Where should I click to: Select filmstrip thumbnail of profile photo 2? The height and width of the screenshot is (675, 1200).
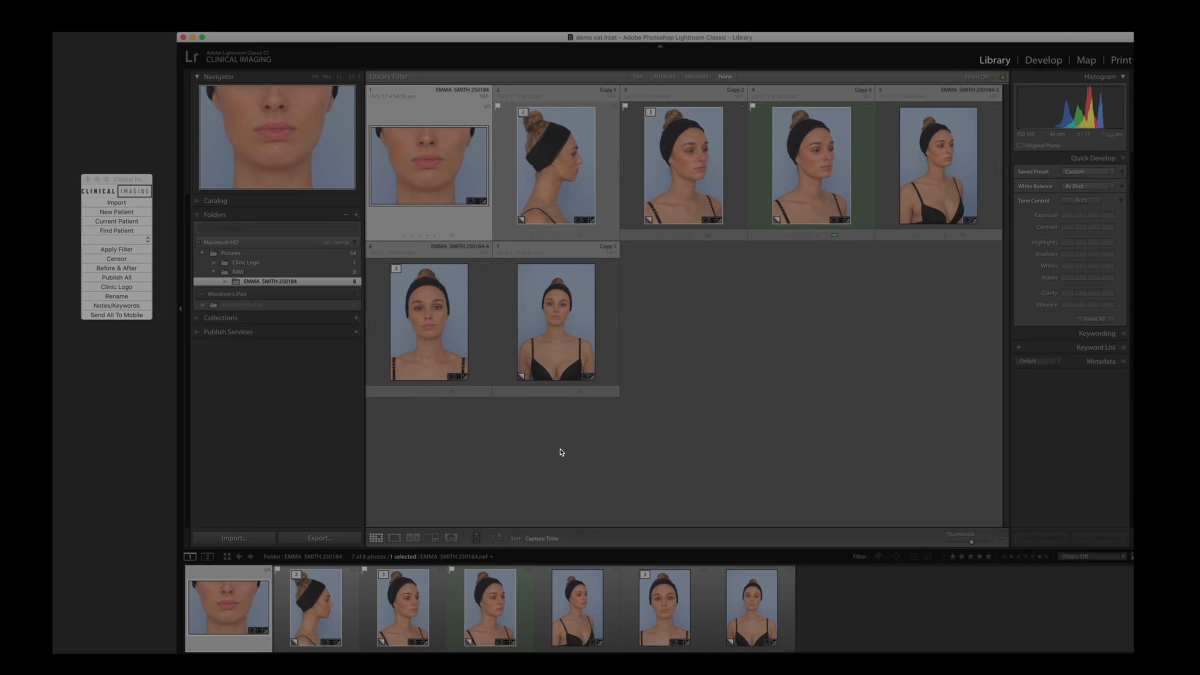click(x=316, y=607)
